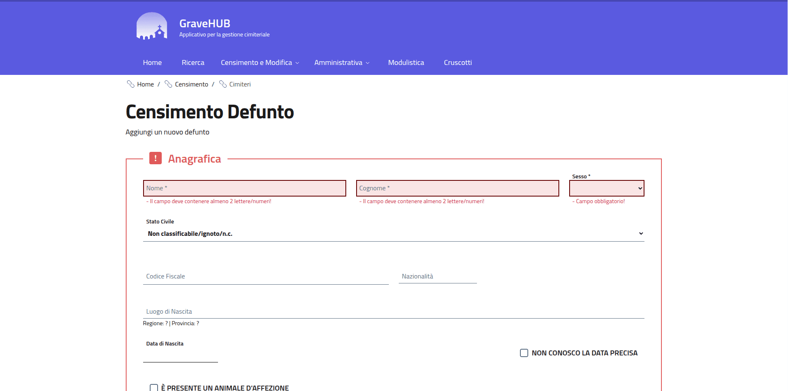Click the Codice Fiscale input field
The image size is (788, 391).
266,276
